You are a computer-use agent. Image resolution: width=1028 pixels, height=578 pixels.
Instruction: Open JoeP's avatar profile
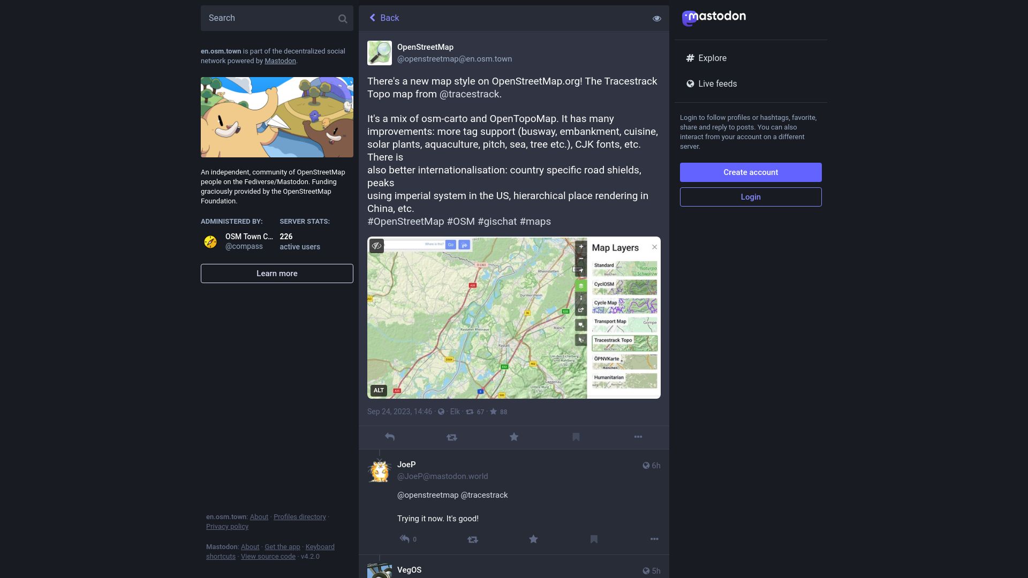point(380,470)
